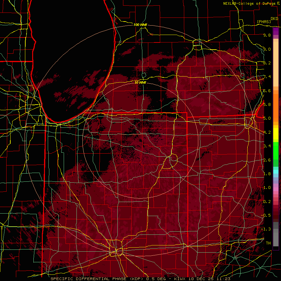This screenshot has width=281, height=281.
Task: Click the "TH" threshold label on scale
Action: (x=268, y=243)
